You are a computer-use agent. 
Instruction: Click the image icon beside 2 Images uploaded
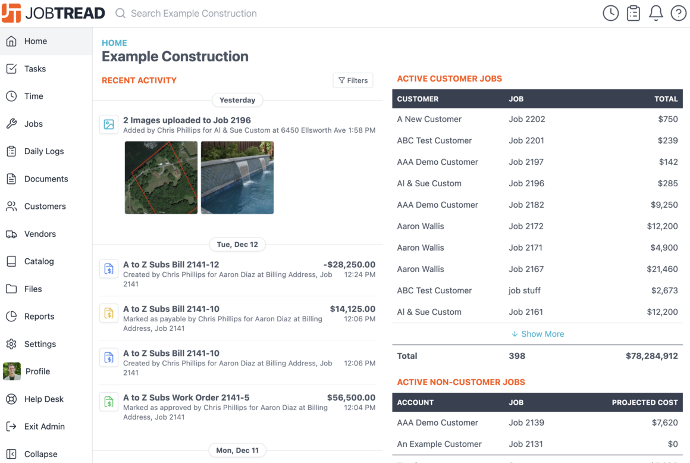point(109,124)
